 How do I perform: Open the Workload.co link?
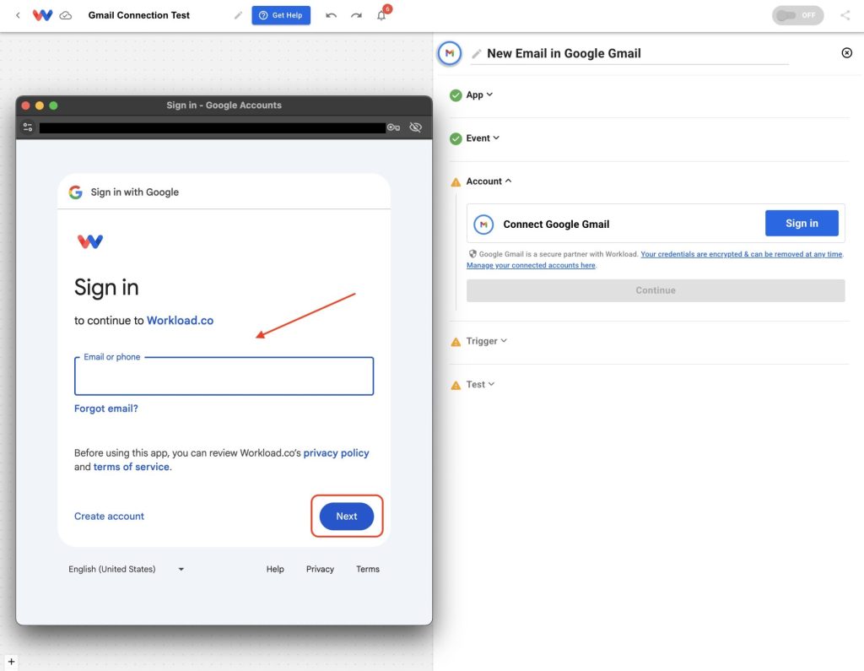click(x=181, y=321)
